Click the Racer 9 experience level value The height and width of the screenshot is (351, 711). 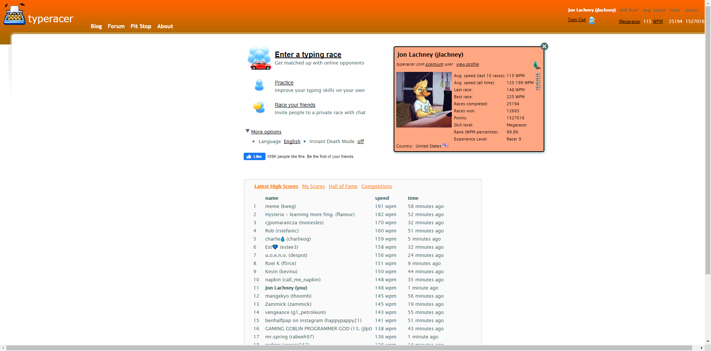coord(514,139)
